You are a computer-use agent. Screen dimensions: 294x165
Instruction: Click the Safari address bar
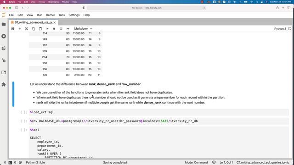click(x=147, y=8)
